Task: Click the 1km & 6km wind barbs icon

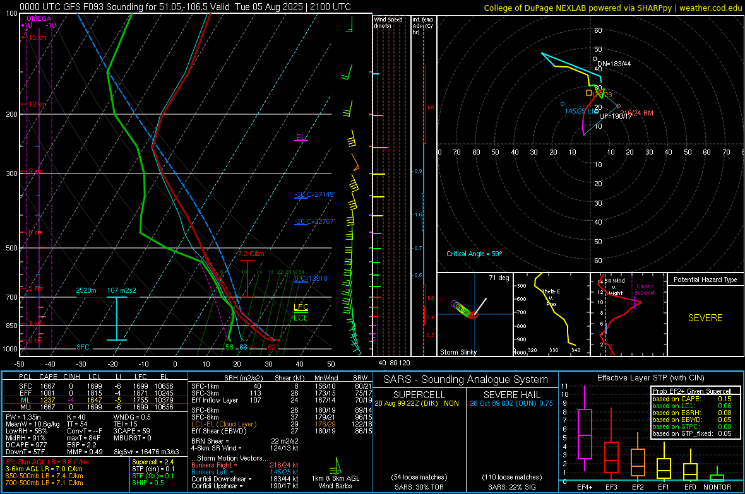Action: pyautogui.click(x=335, y=465)
